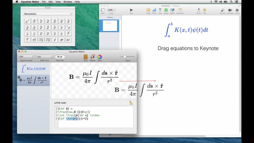
Task: Click the Save icon in Equation Maker
Action: [x=86, y=57]
